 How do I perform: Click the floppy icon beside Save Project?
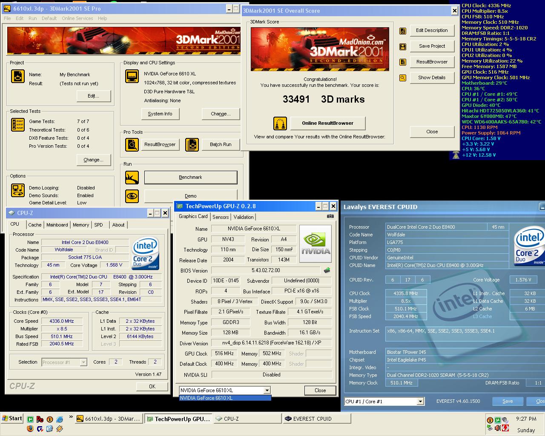pos(403,46)
